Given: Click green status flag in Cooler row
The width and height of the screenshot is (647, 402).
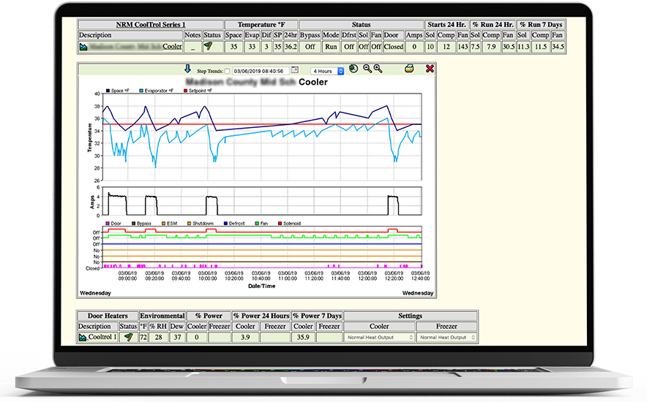Looking at the screenshot, I should point(209,47).
